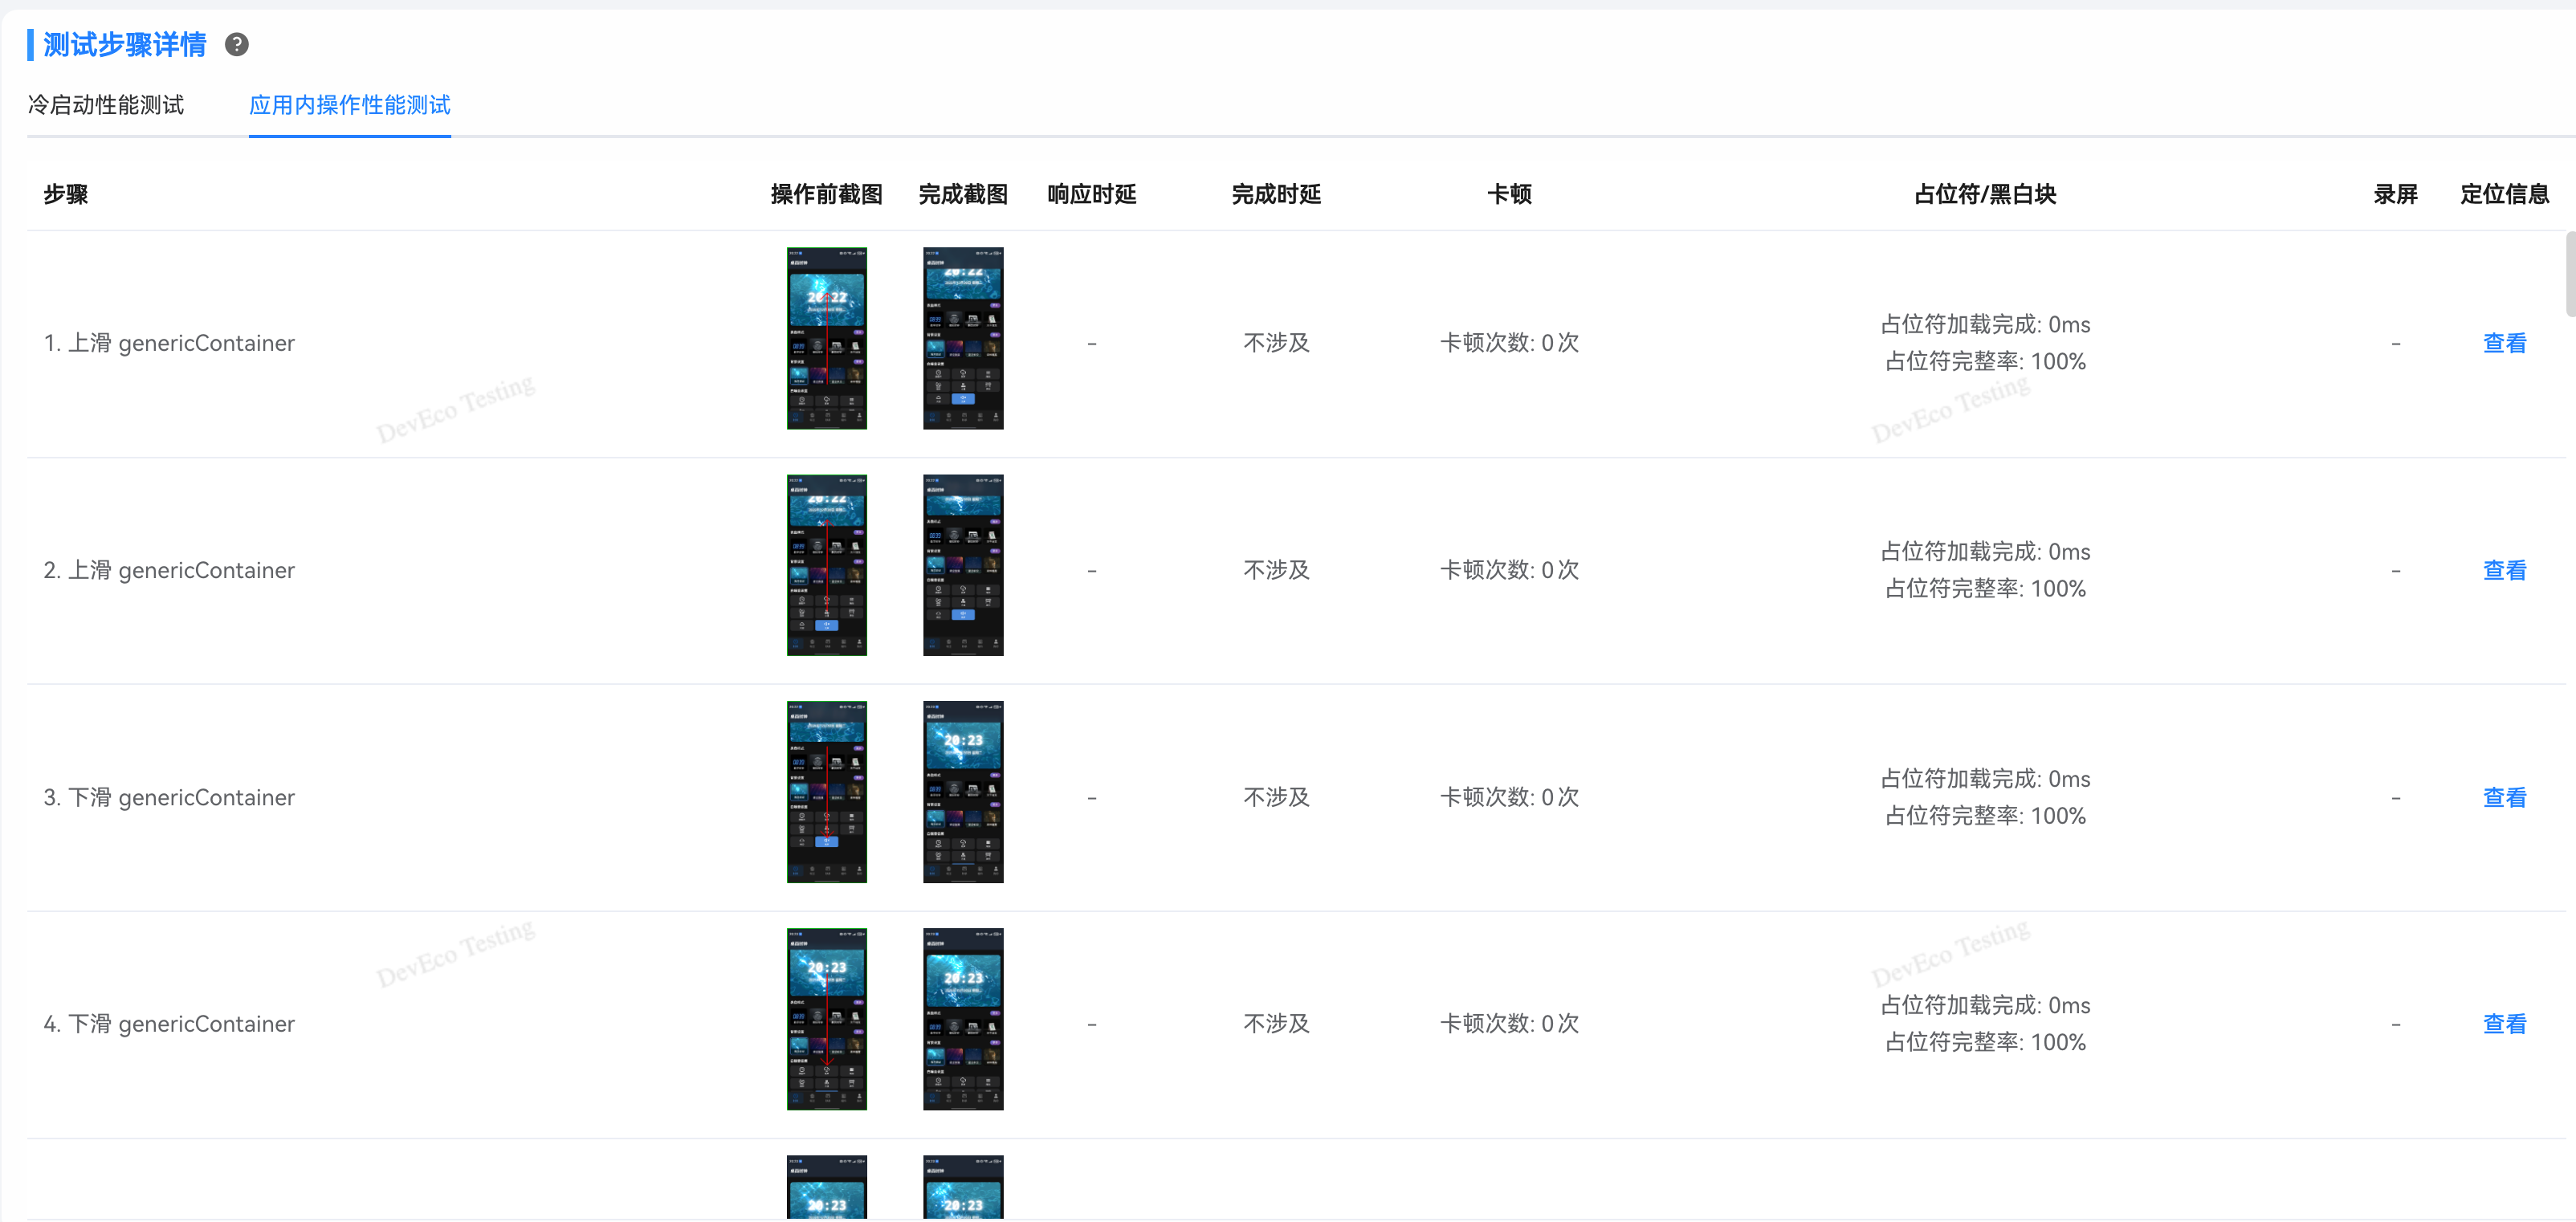Click '占位符完整率: 100%' in step 3 row
Screen dimensions: 2576x1222
tap(1985, 816)
